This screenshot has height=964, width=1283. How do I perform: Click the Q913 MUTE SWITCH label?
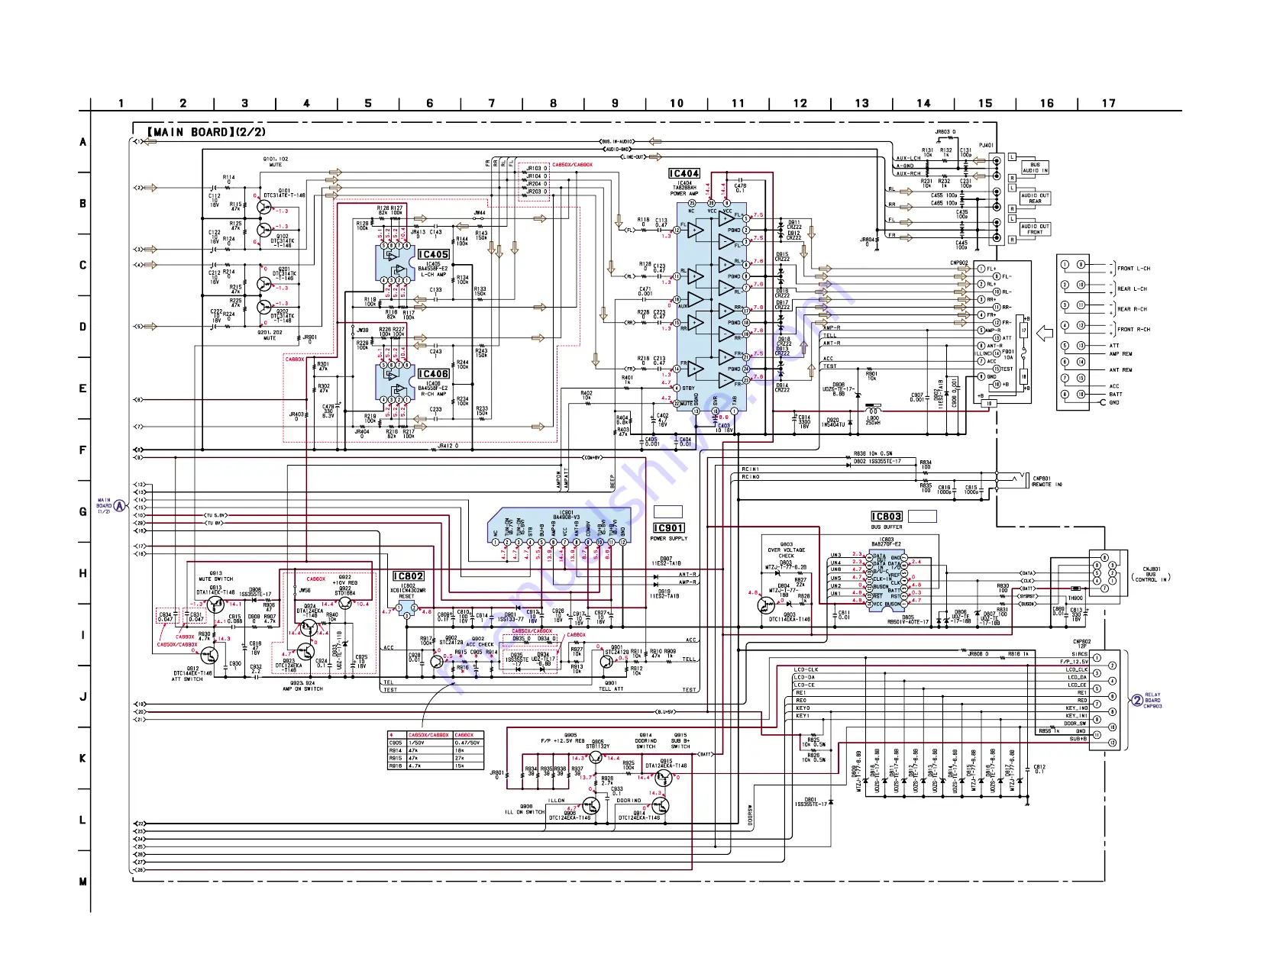click(216, 576)
